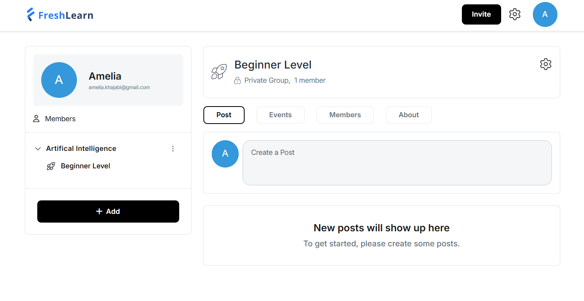The height and width of the screenshot is (301, 584).
Task: Open the account avatar menu in the header
Action: (x=545, y=14)
